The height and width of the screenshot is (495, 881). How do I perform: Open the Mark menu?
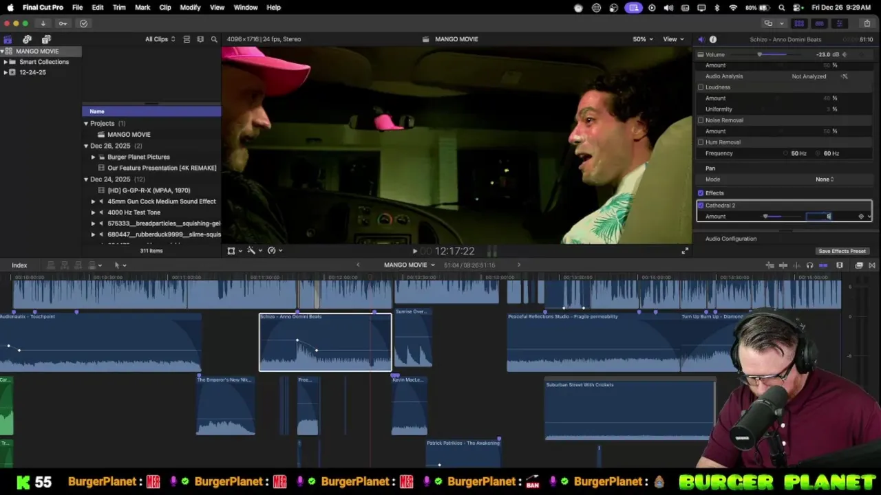click(x=142, y=8)
